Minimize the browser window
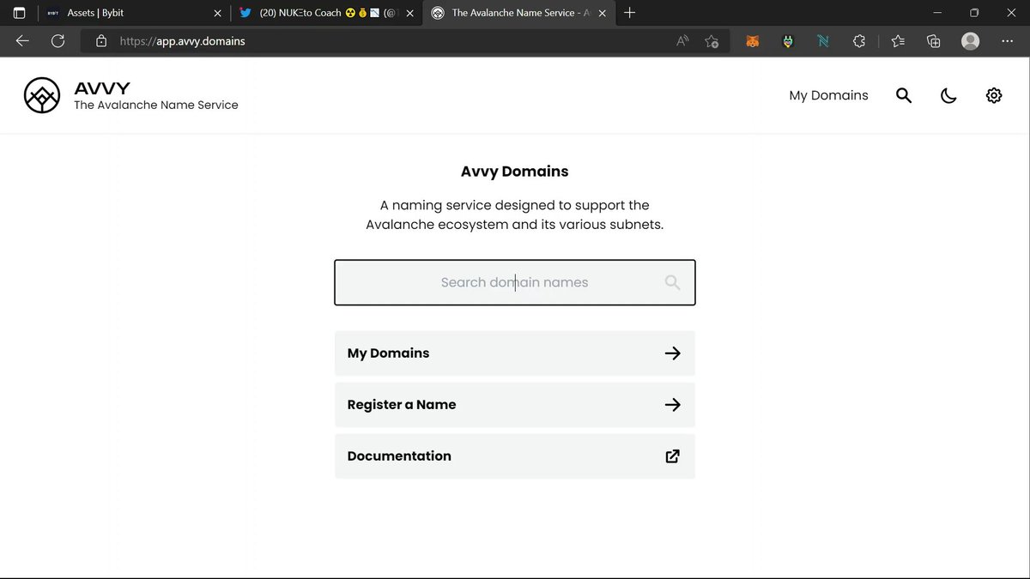1030x579 pixels. click(936, 13)
